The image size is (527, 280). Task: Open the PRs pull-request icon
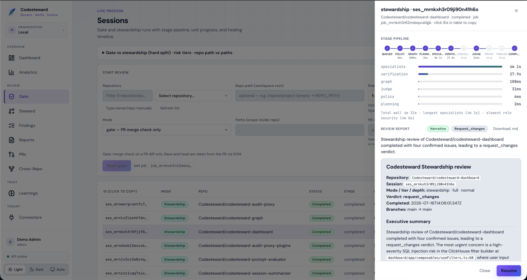(x=12, y=154)
